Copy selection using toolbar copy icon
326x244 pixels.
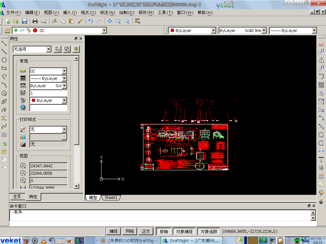click(63, 21)
